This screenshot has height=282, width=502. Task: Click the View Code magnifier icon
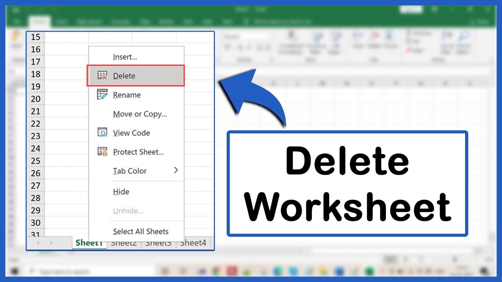click(x=102, y=132)
